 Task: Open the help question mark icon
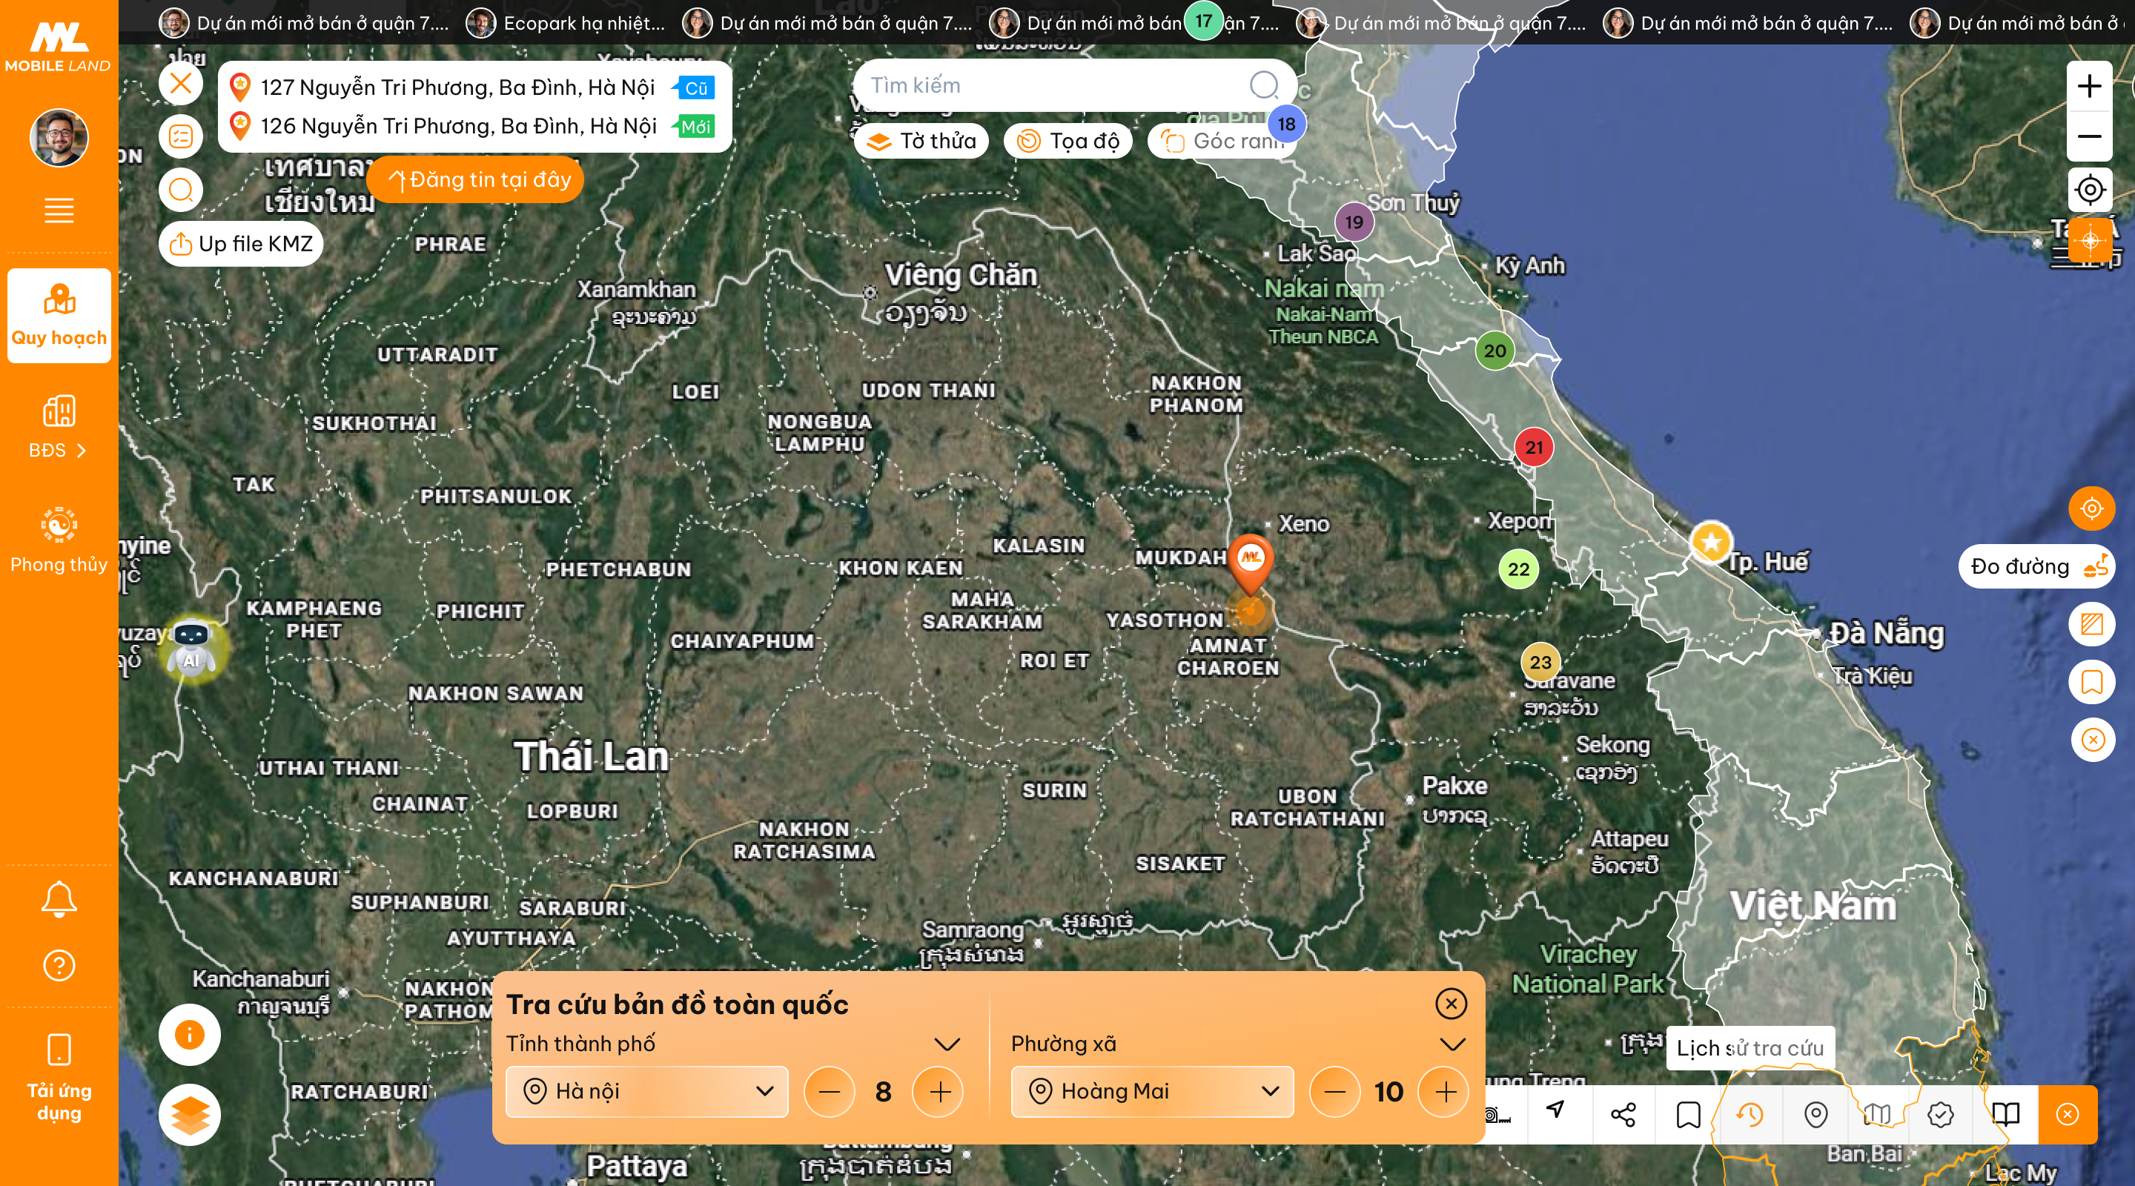point(59,966)
